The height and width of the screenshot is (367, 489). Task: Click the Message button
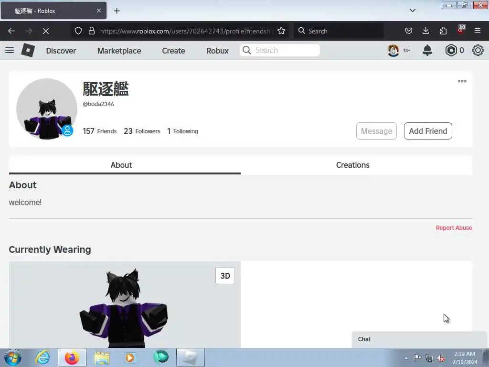pyautogui.click(x=376, y=131)
